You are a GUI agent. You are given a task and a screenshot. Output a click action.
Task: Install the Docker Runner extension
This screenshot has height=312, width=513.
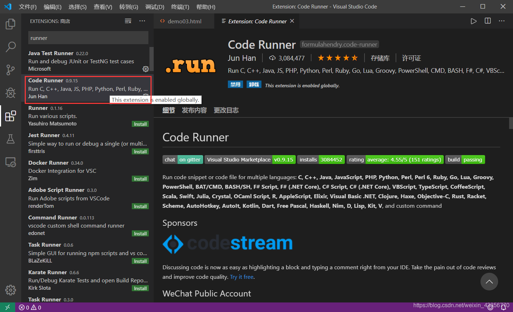pos(140,179)
